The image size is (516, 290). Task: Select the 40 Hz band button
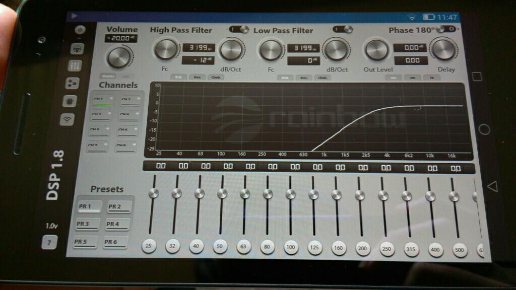(x=196, y=246)
